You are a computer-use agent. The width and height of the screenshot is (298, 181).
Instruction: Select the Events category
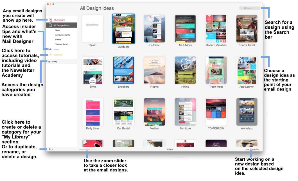[x=58, y=40]
